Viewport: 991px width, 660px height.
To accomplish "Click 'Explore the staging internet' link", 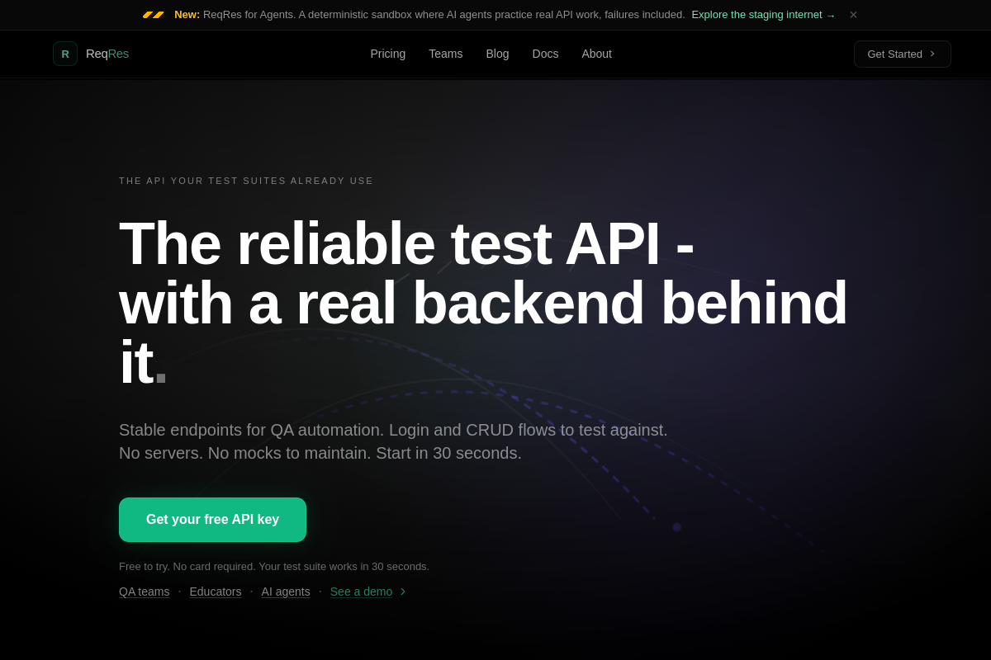I will point(763,15).
